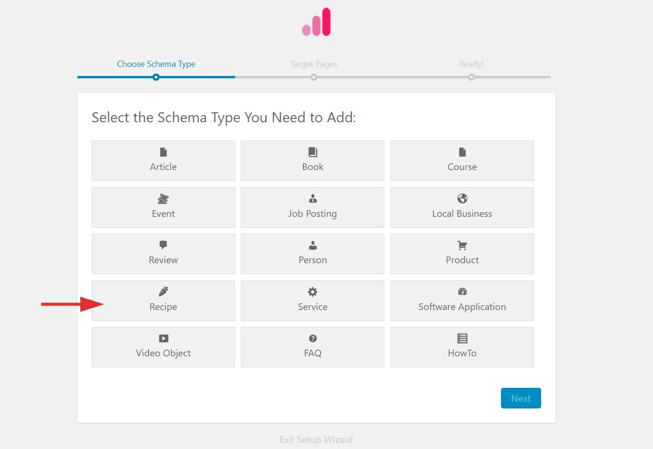Select the Article schema icon
This screenshot has width=653, height=449.
click(163, 152)
